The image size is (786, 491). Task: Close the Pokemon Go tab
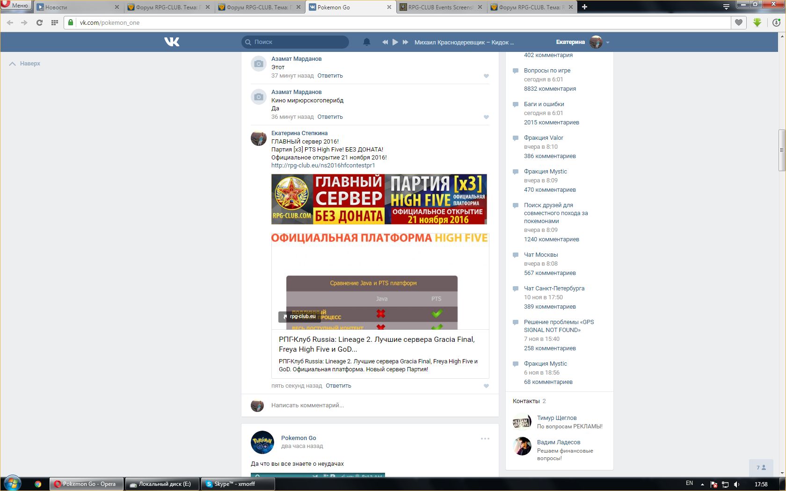[x=389, y=7]
